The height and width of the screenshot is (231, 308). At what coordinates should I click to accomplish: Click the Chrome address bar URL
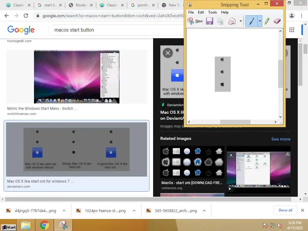(x=113, y=16)
